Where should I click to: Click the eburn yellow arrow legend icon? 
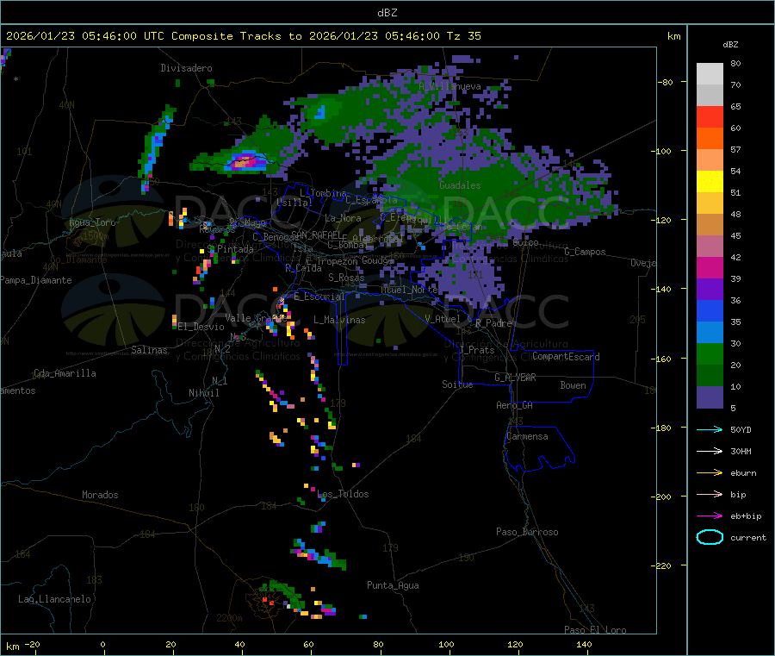[x=710, y=473]
